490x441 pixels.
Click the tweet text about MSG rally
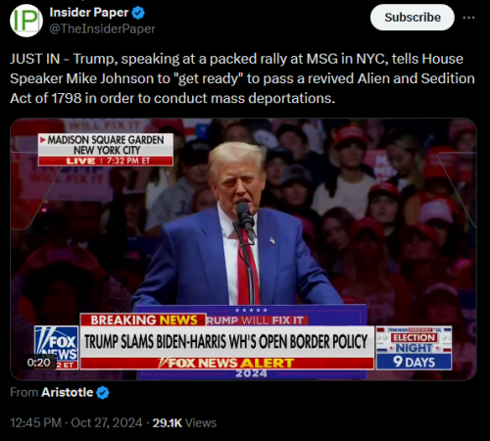(x=242, y=78)
